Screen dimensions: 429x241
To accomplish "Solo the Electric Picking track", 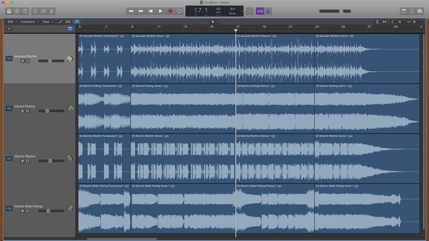I will point(28,111).
